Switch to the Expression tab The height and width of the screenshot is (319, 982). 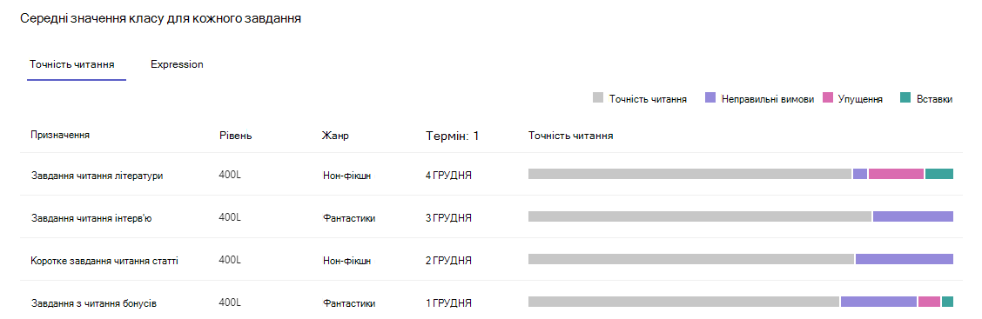[177, 64]
